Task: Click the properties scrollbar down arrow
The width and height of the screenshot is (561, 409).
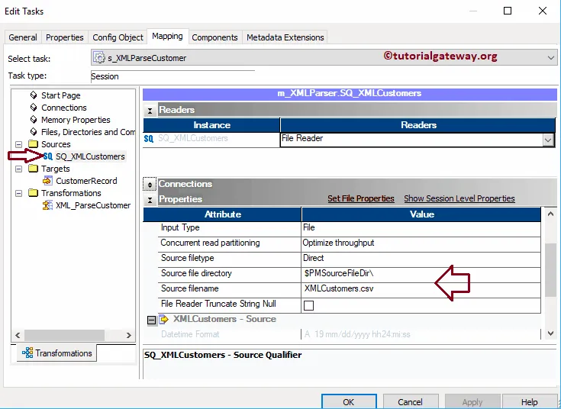Action: [x=550, y=333]
